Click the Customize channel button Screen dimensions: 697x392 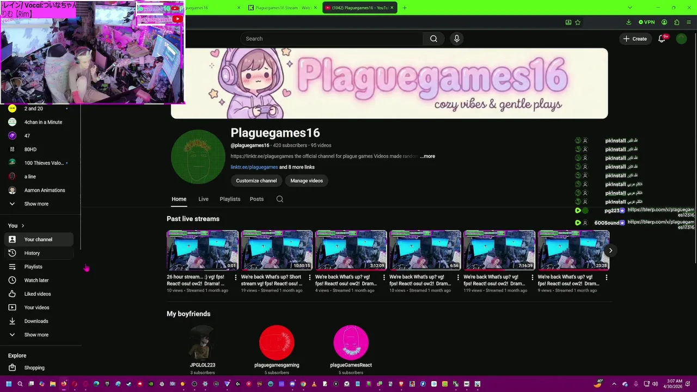(256, 181)
